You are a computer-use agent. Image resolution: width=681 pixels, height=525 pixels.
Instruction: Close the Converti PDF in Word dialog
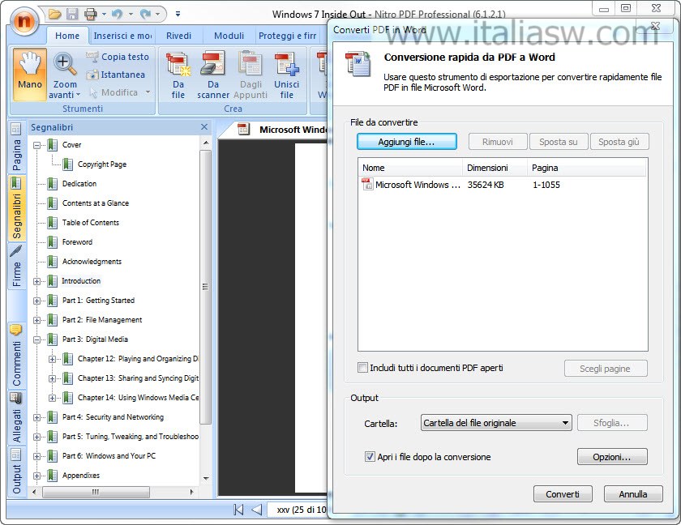tap(655, 27)
